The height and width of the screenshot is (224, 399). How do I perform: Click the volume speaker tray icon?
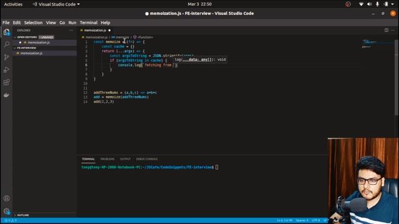[369, 4]
